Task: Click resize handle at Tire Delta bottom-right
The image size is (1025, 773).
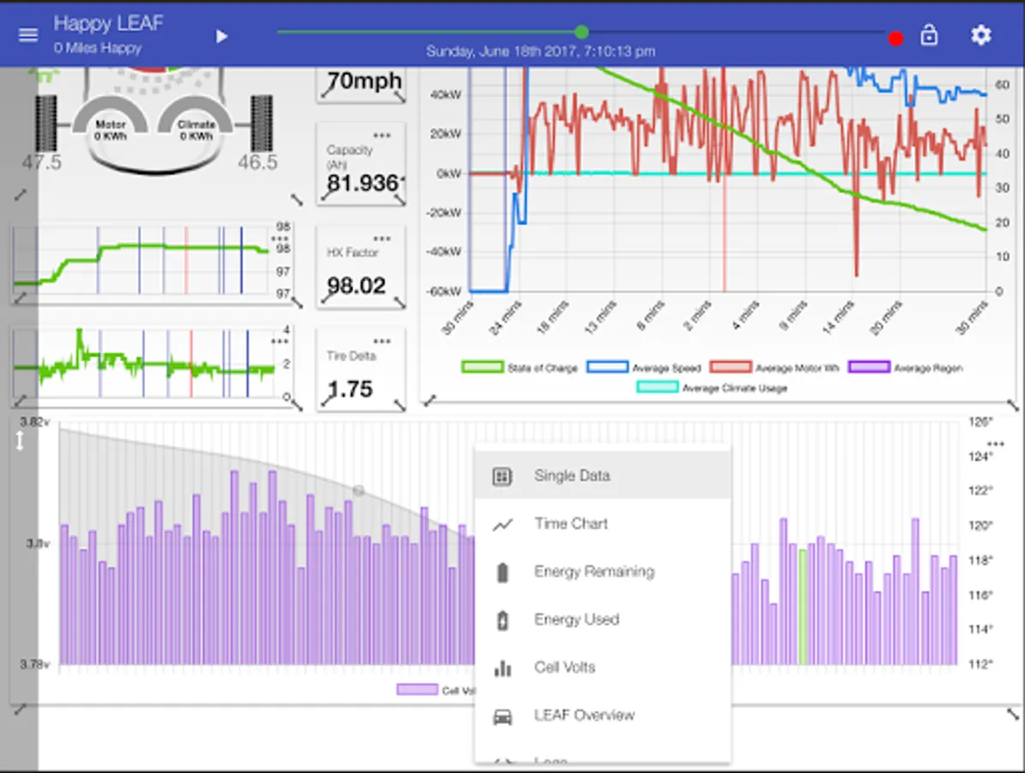Action: click(399, 405)
